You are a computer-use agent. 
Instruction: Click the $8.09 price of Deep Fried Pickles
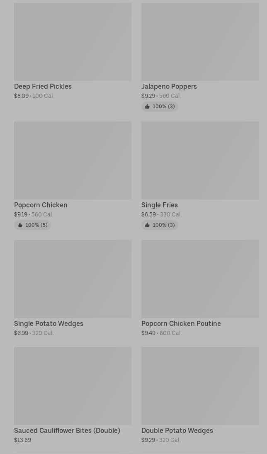click(x=22, y=96)
